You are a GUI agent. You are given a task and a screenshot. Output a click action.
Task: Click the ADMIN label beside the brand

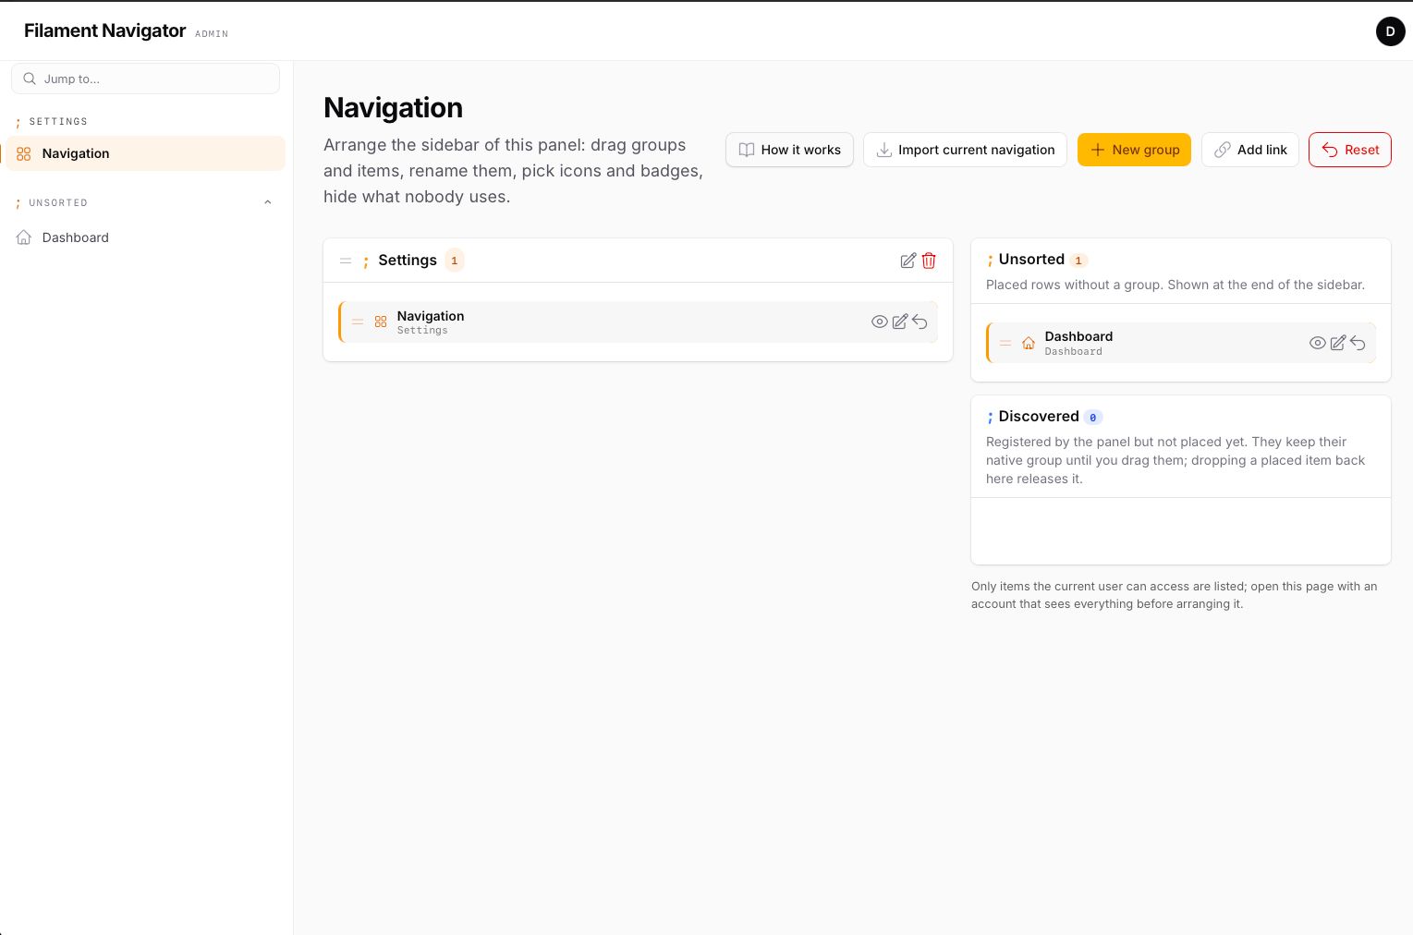(212, 34)
